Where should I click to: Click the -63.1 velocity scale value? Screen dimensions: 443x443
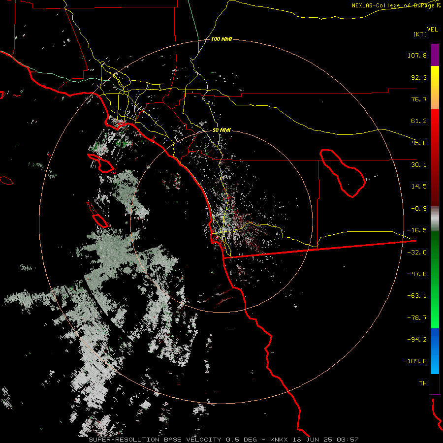pyautogui.click(x=417, y=296)
